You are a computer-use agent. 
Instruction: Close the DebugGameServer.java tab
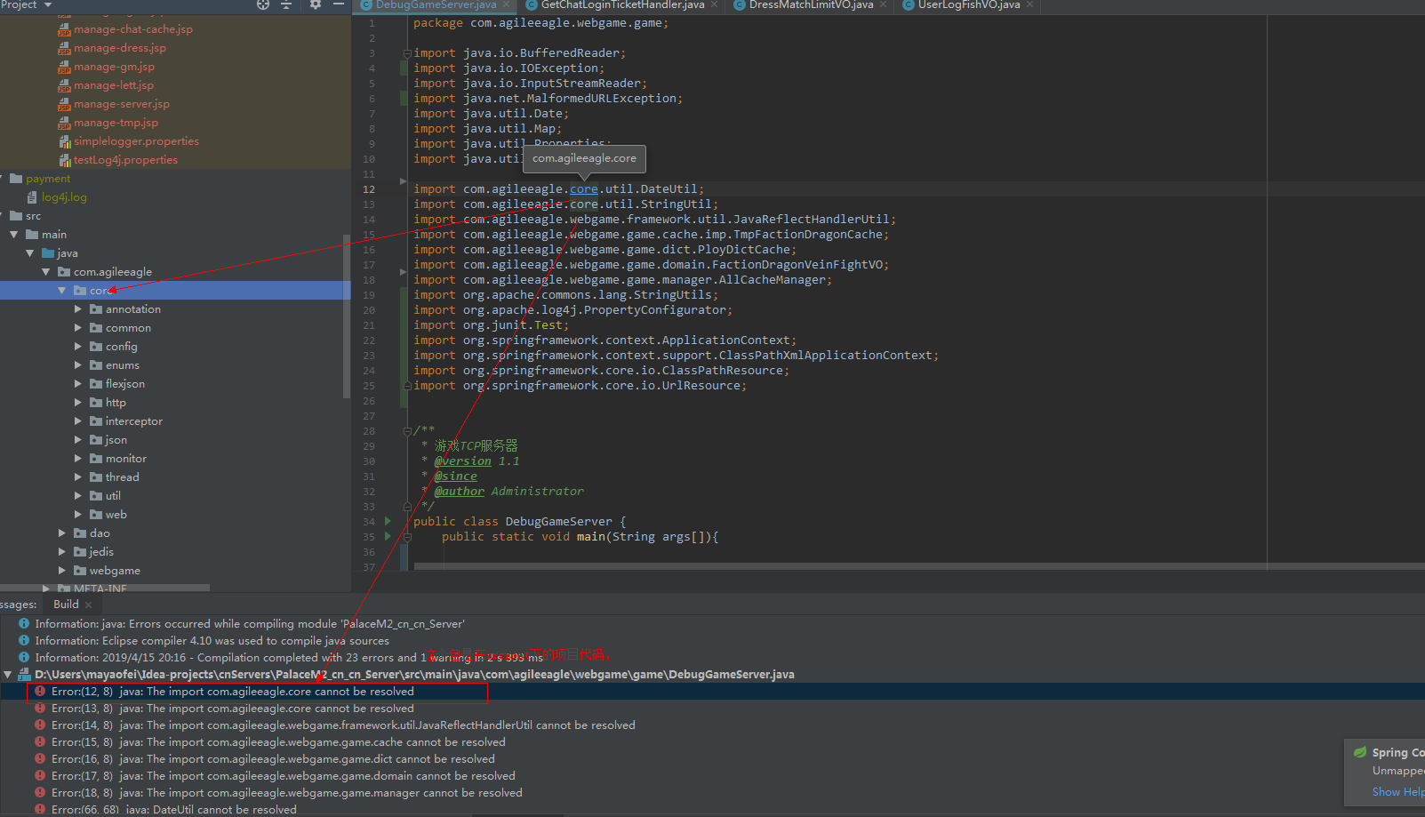coord(506,4)
